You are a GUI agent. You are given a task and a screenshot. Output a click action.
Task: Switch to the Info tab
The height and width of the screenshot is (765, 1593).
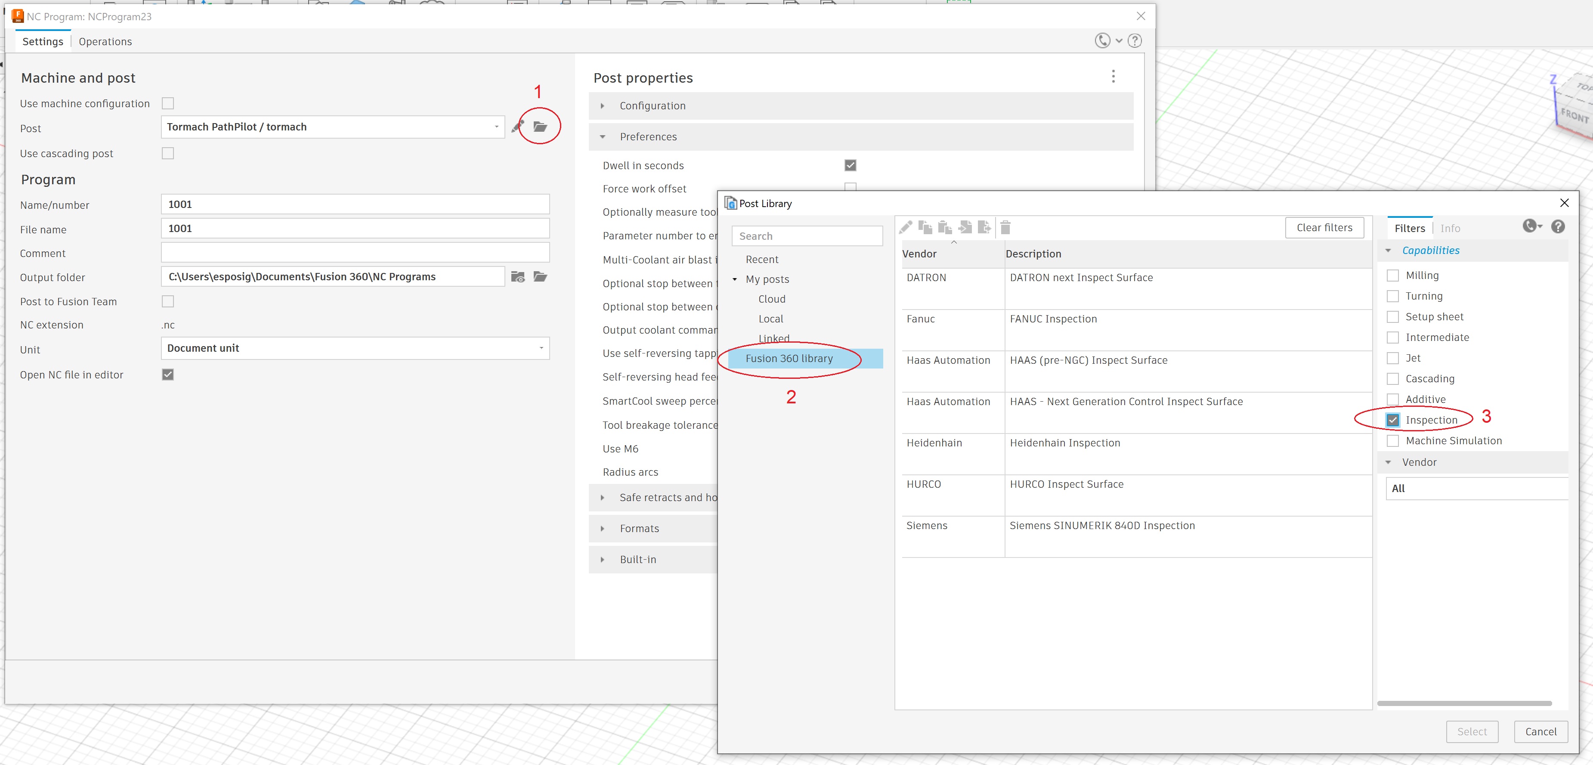click(x=1450, y=228)
